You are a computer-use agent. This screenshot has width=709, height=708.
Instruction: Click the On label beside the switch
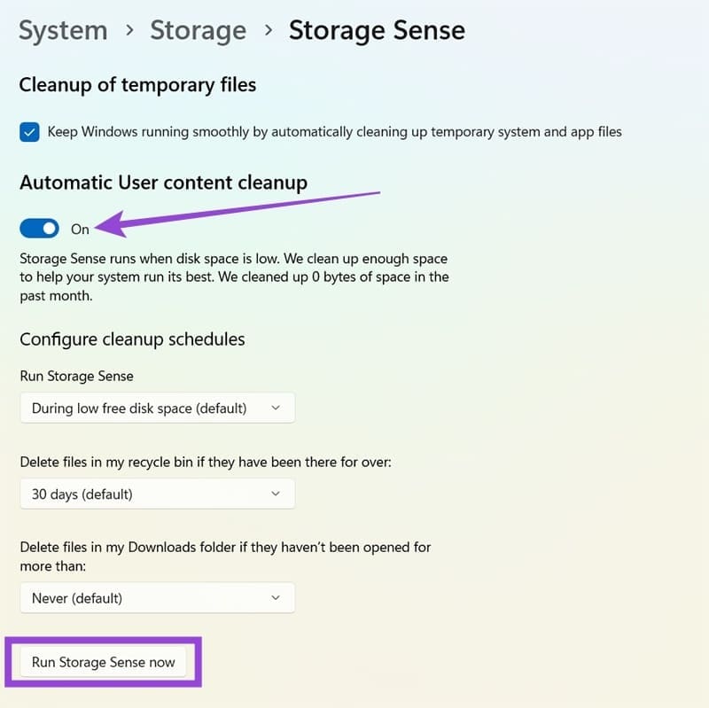80,230
